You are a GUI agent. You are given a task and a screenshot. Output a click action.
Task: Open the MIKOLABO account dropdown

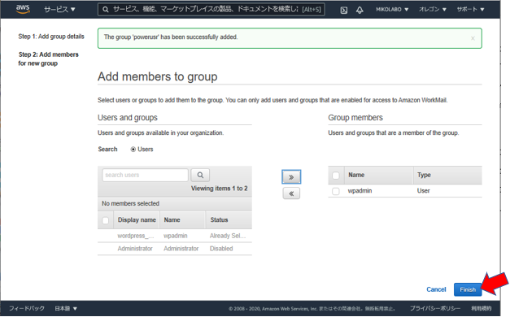(392, 10)
